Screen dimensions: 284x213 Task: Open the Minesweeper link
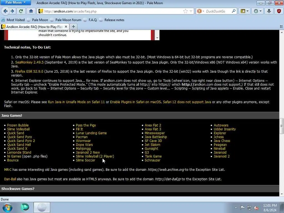coord(155,133)
